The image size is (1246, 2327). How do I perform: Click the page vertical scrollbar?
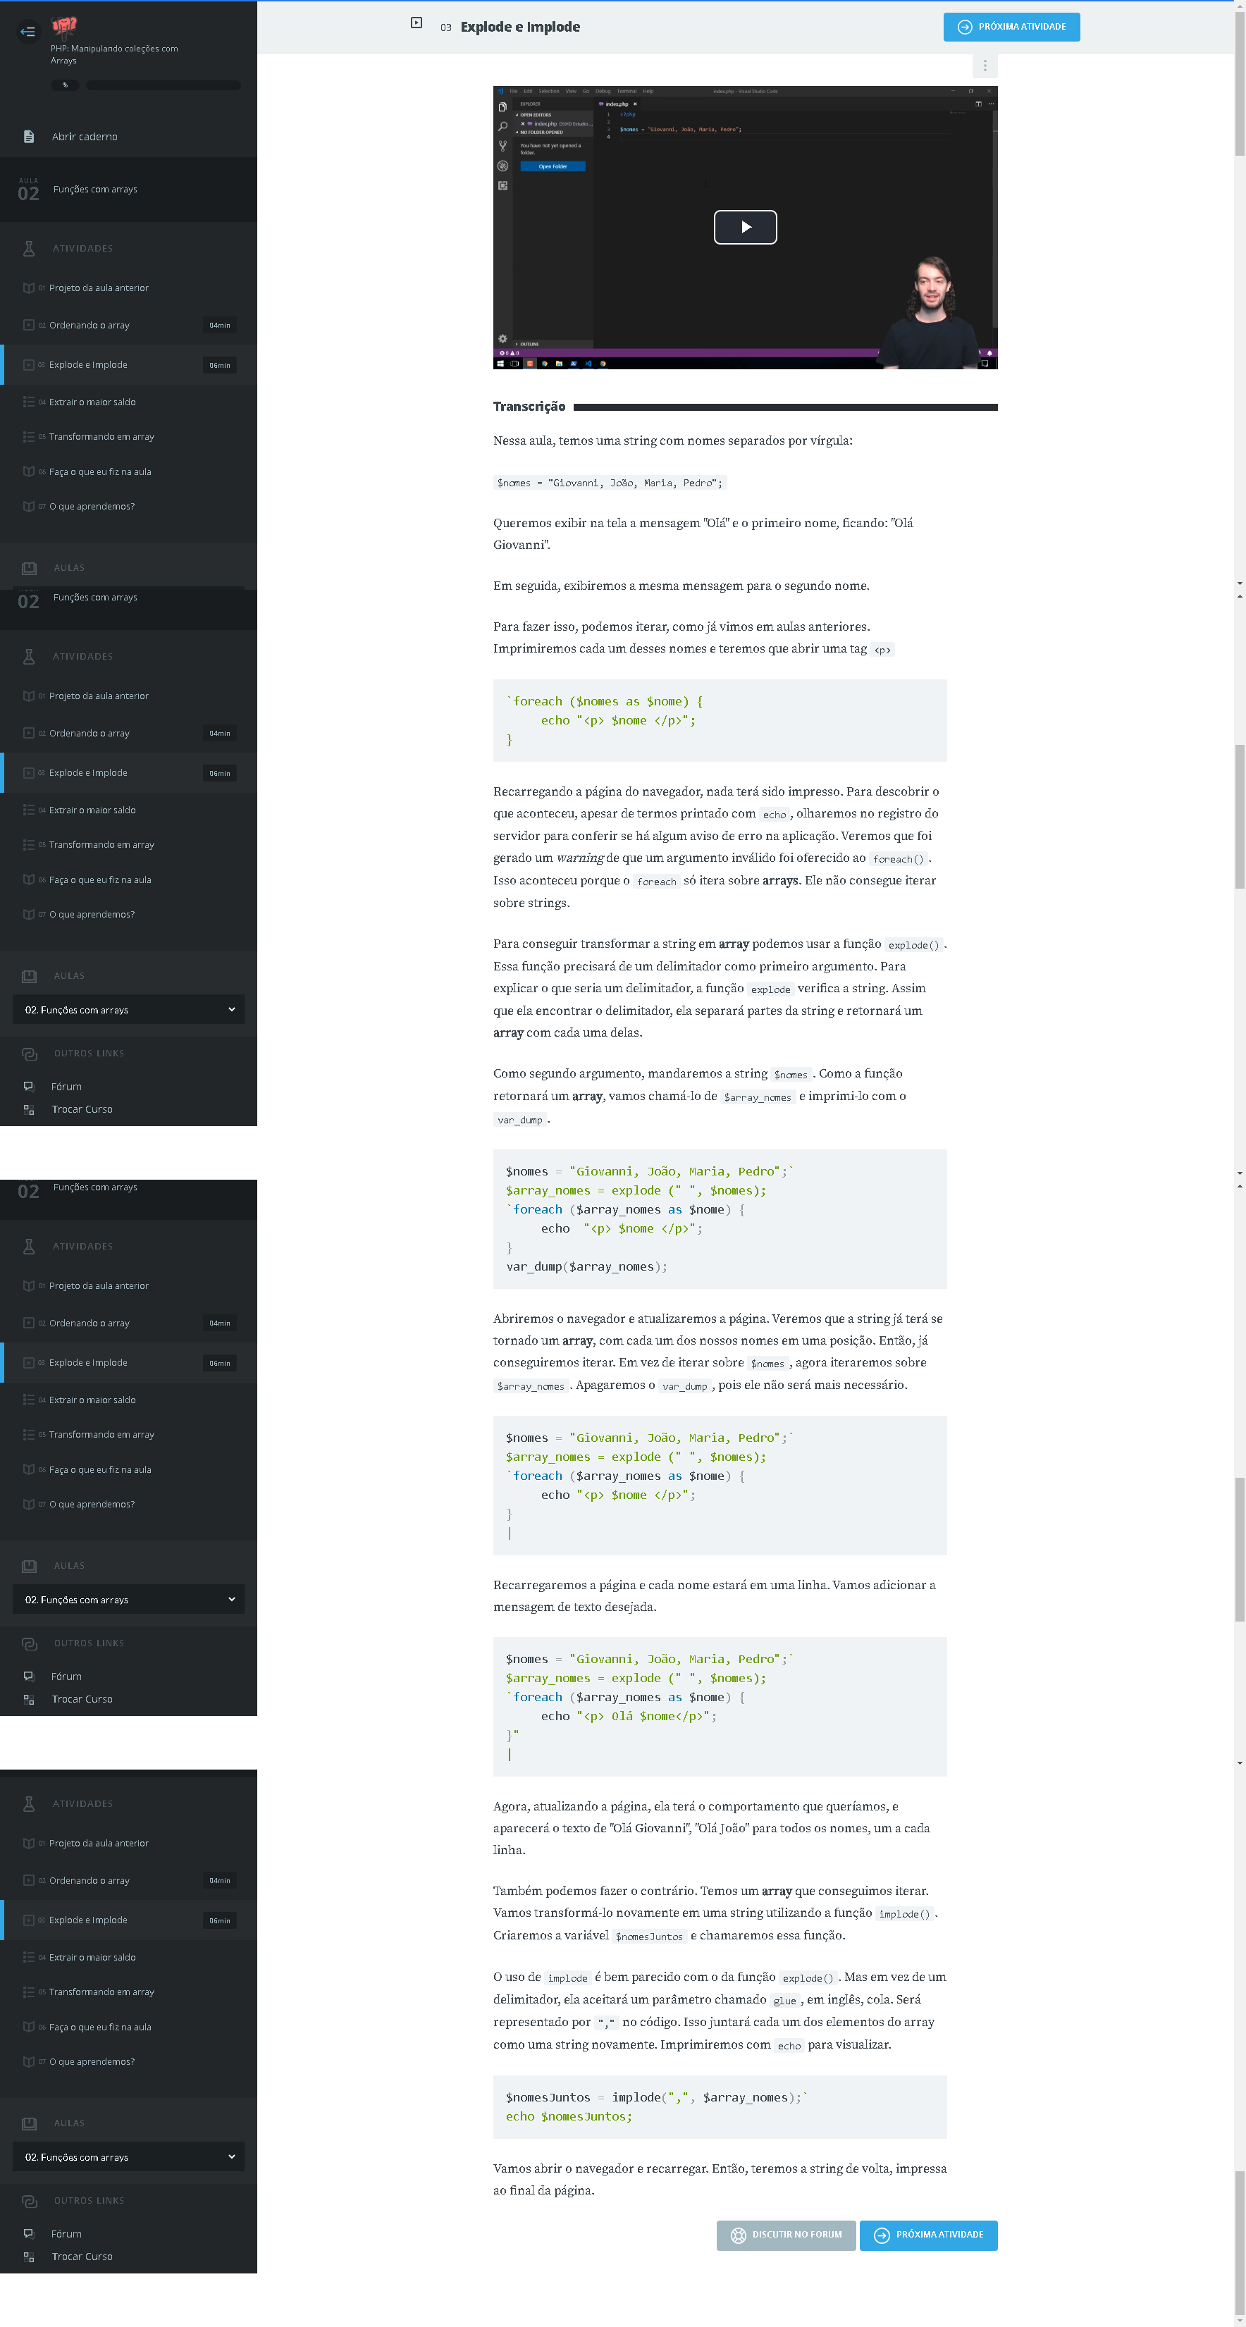(x=1240, y=1163)
